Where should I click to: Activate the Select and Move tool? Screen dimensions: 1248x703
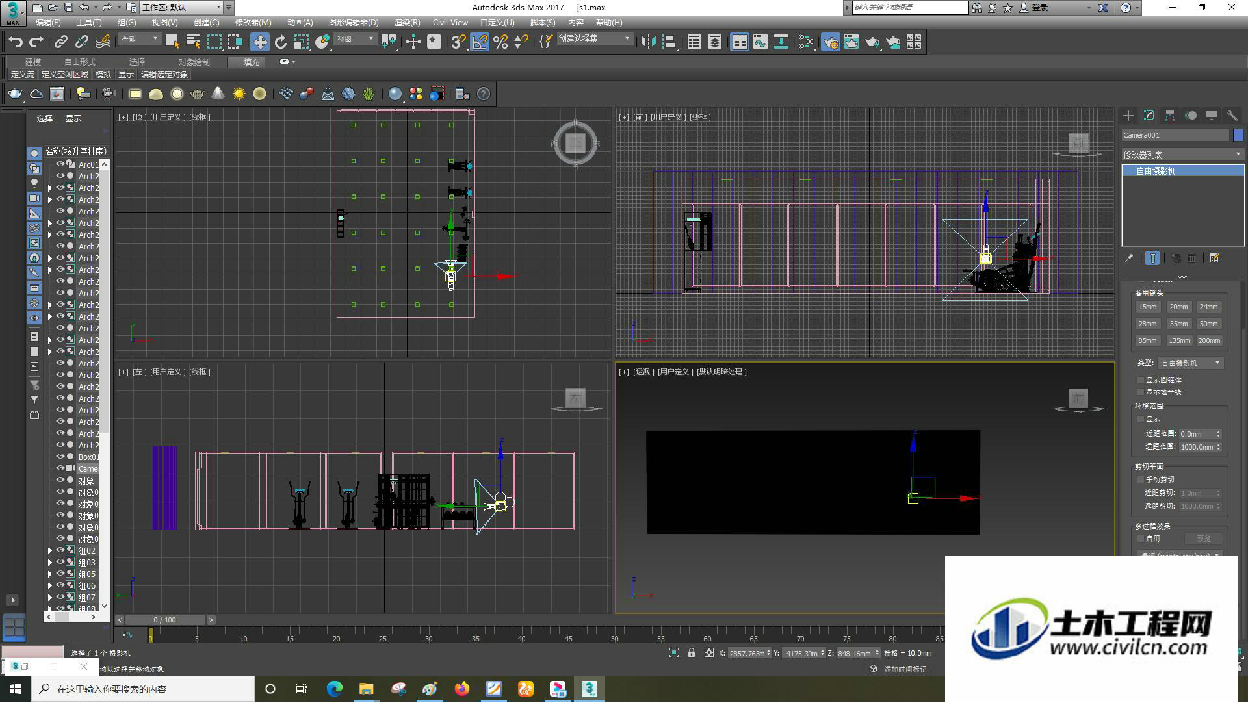(x=259, y=42)
